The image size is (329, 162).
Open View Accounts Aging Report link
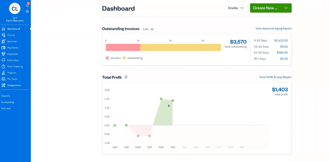click(x=273, y=29)
